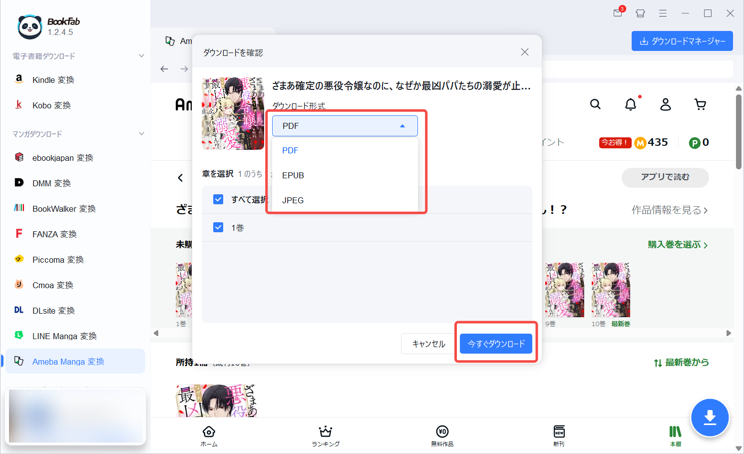Viewport: 744px width, 454px height.
Task: Click the 今お得！ red badge
Action: click(x=615, y=143)
